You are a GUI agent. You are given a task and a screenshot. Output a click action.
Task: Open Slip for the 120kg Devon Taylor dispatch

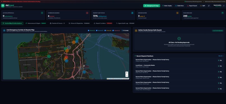click(x=220, y=83)
